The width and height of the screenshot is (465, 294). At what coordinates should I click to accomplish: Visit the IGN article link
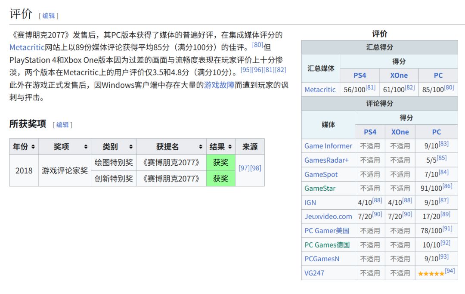(x=310, y=202)
